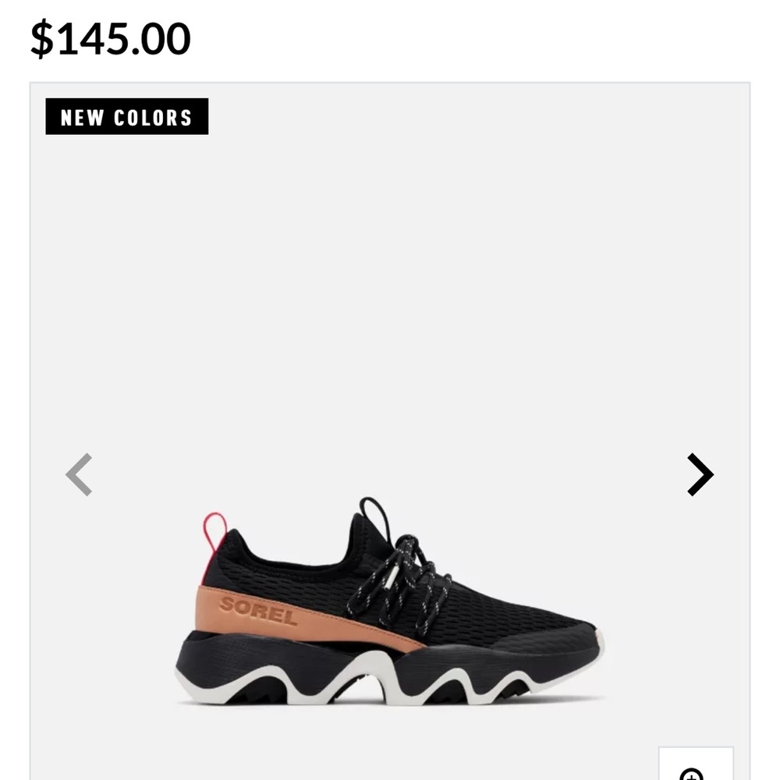The width and height of the screenshot is (780, 780).
Task: Click the black sneaker product photo
Action: coord(390,601)
